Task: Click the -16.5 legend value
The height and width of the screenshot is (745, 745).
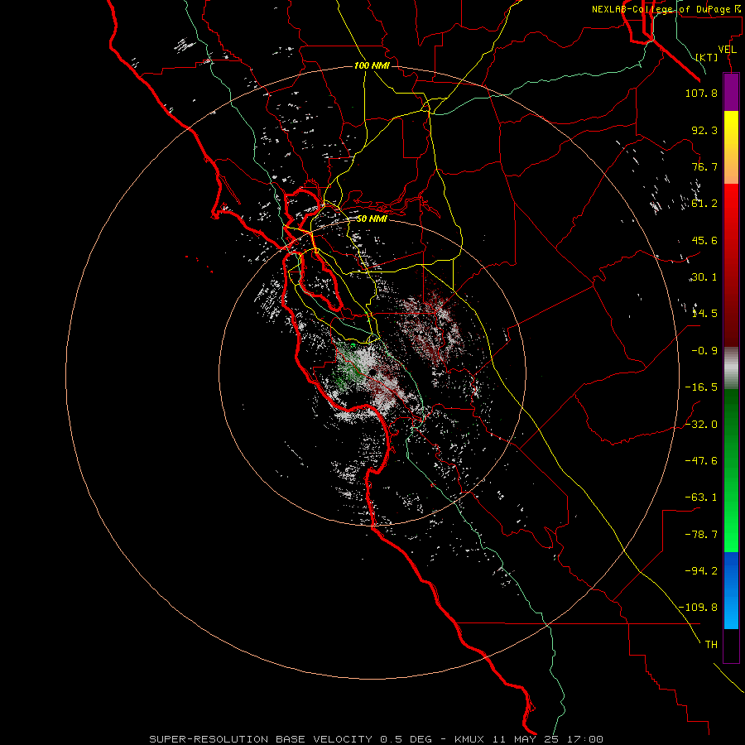Action: [701, 387]
